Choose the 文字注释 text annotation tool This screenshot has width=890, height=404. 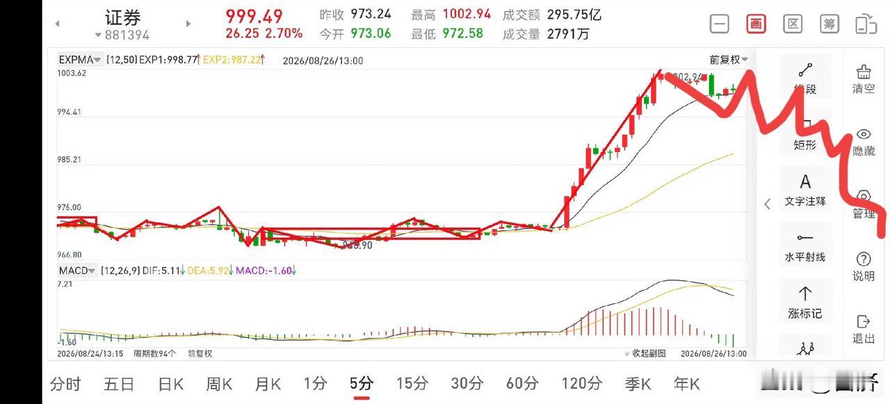pyautogui.click(x=805, y=191)
